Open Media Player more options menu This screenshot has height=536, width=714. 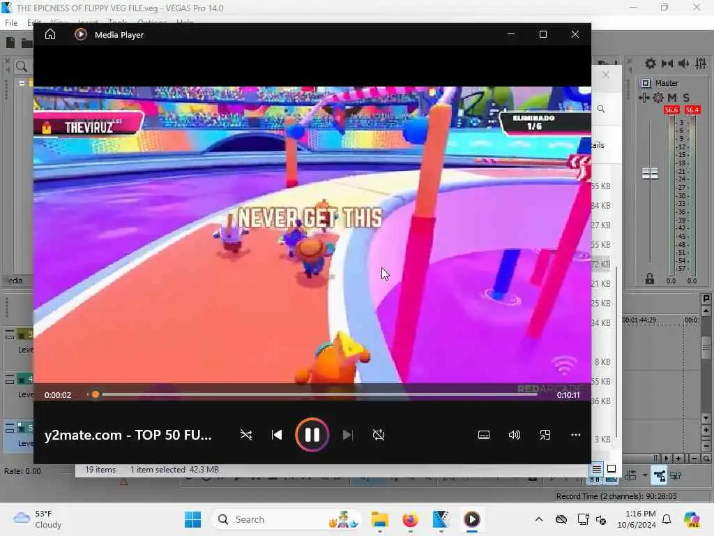coord(575,435)
